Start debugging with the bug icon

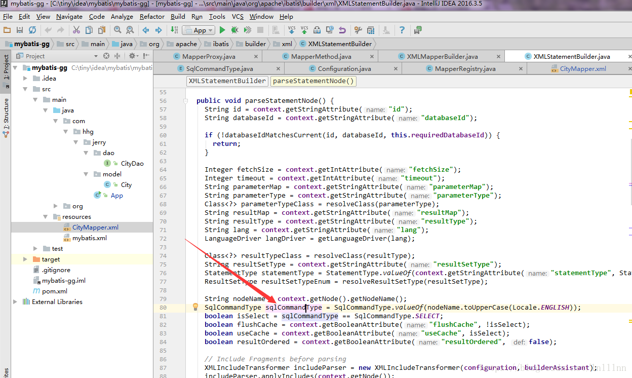pos(235,30)
